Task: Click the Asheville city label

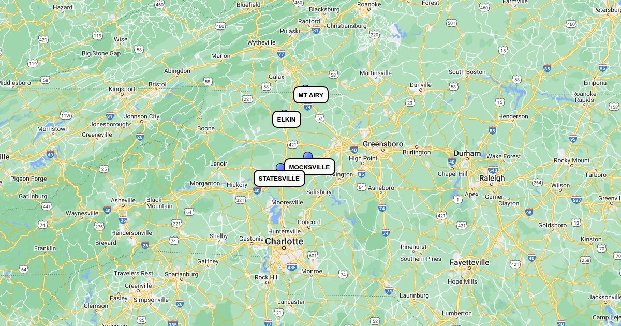Action: 123,200
